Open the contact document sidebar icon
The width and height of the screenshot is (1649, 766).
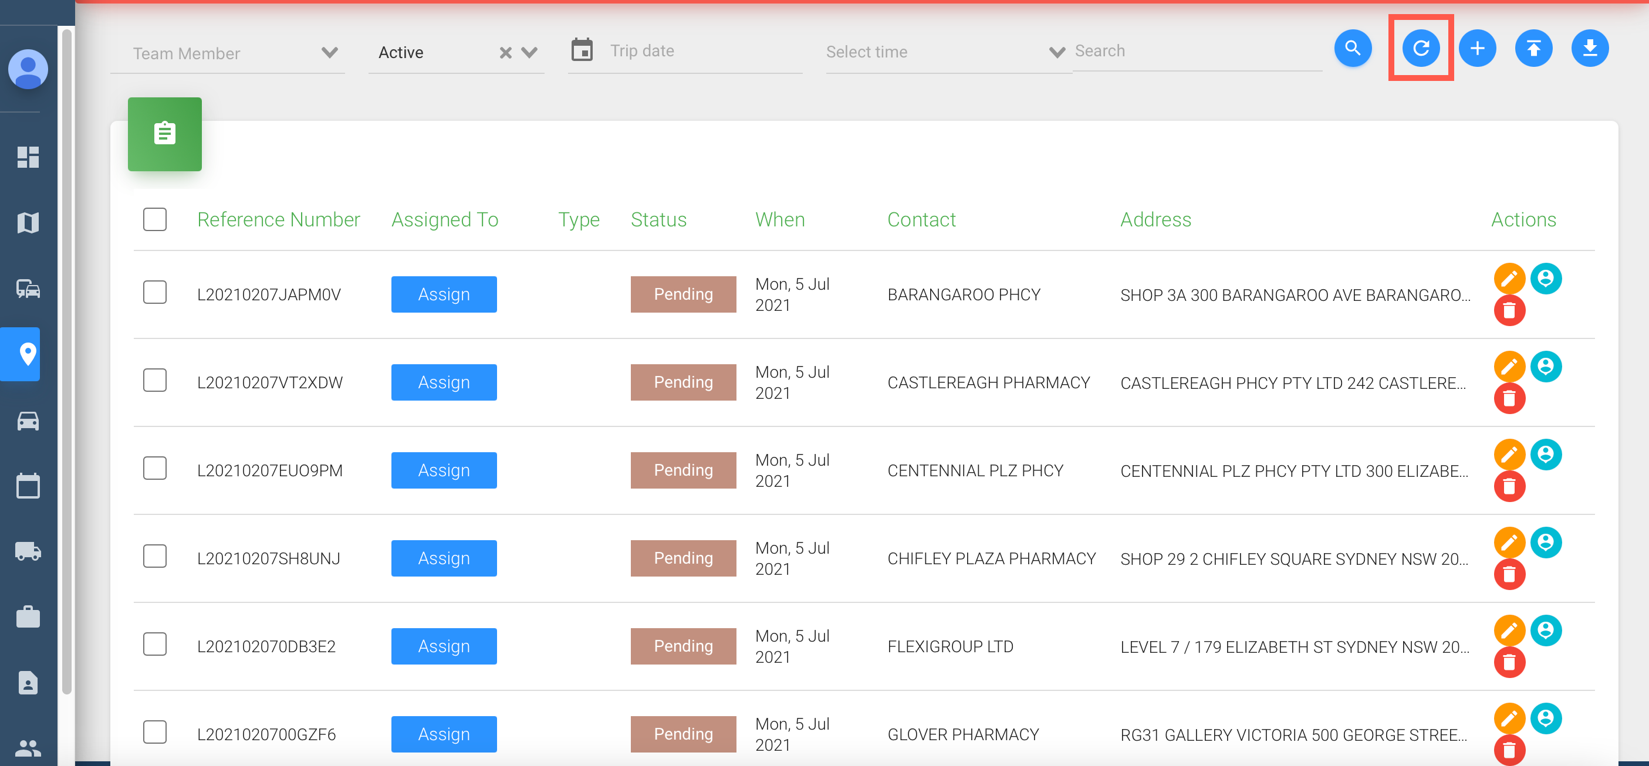(x=28, y=683)
